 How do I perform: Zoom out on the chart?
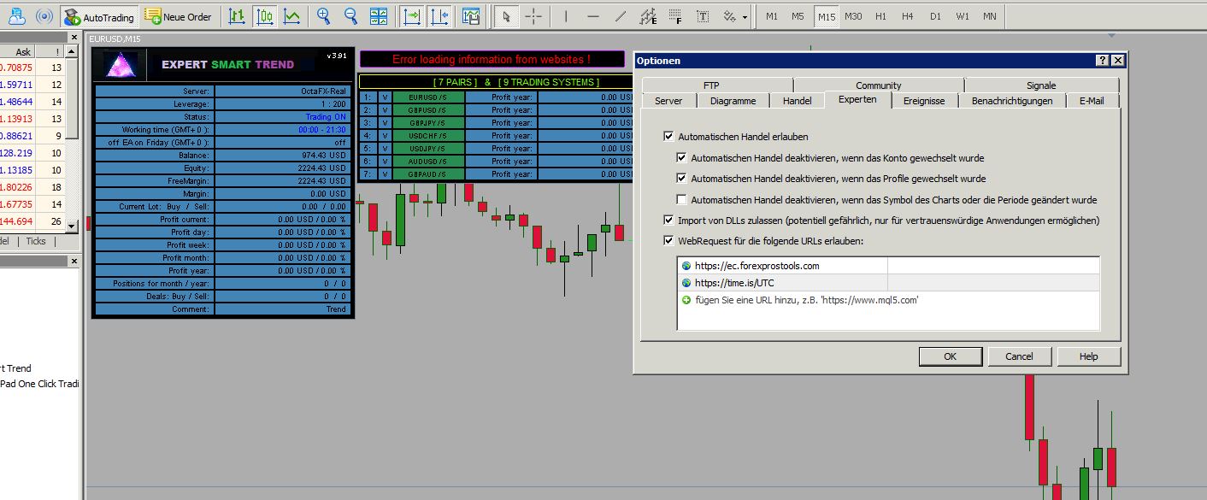pyautogui.click(x=350, y=16)
